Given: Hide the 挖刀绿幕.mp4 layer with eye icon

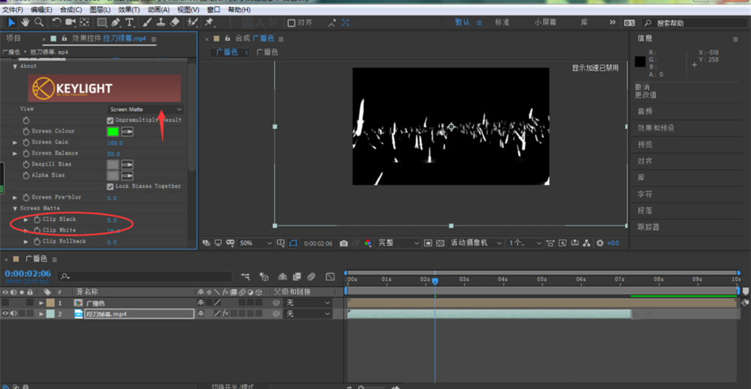Looking at the screenshot, I should [5, 314].
